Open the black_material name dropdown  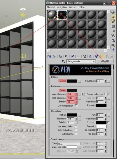coord(94,61)
